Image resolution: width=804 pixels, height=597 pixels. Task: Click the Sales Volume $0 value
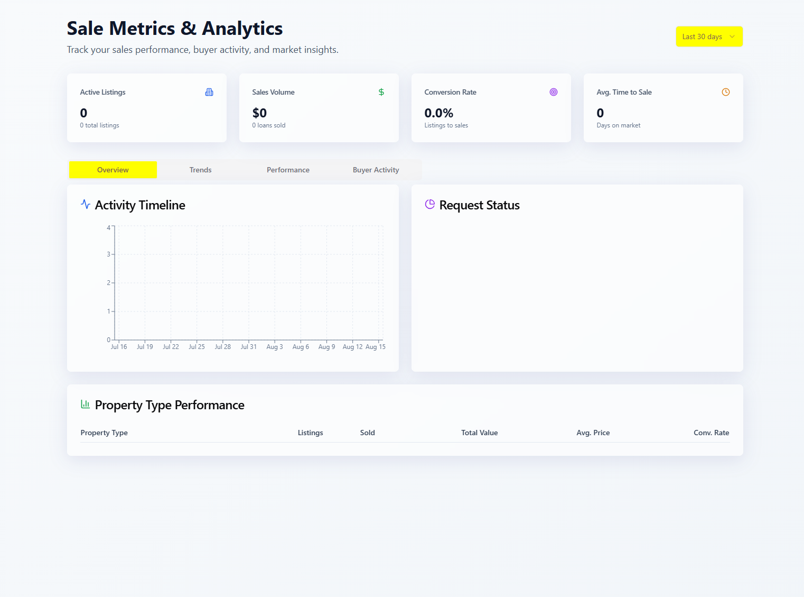click(x=259, y=113)
